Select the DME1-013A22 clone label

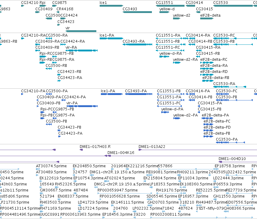(x=152, y=147)
